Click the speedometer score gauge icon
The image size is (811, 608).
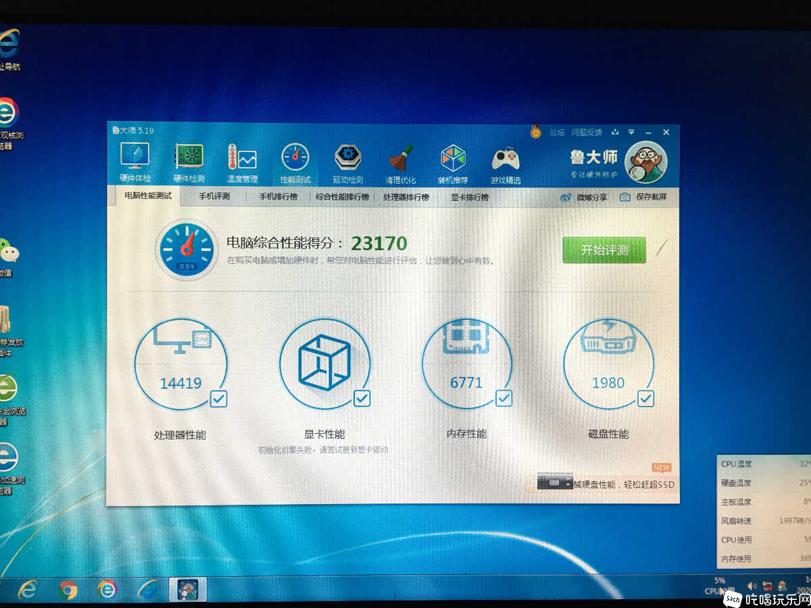[x=187, y=249]
